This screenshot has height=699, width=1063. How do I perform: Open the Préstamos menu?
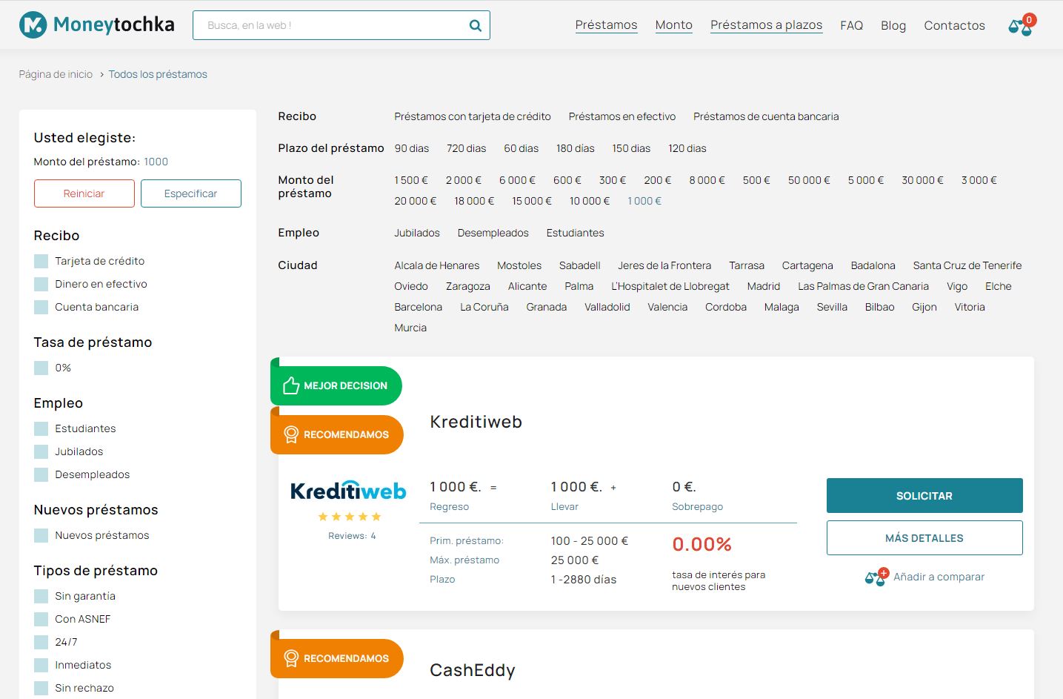pyautogui.click(x=606, y=25)
